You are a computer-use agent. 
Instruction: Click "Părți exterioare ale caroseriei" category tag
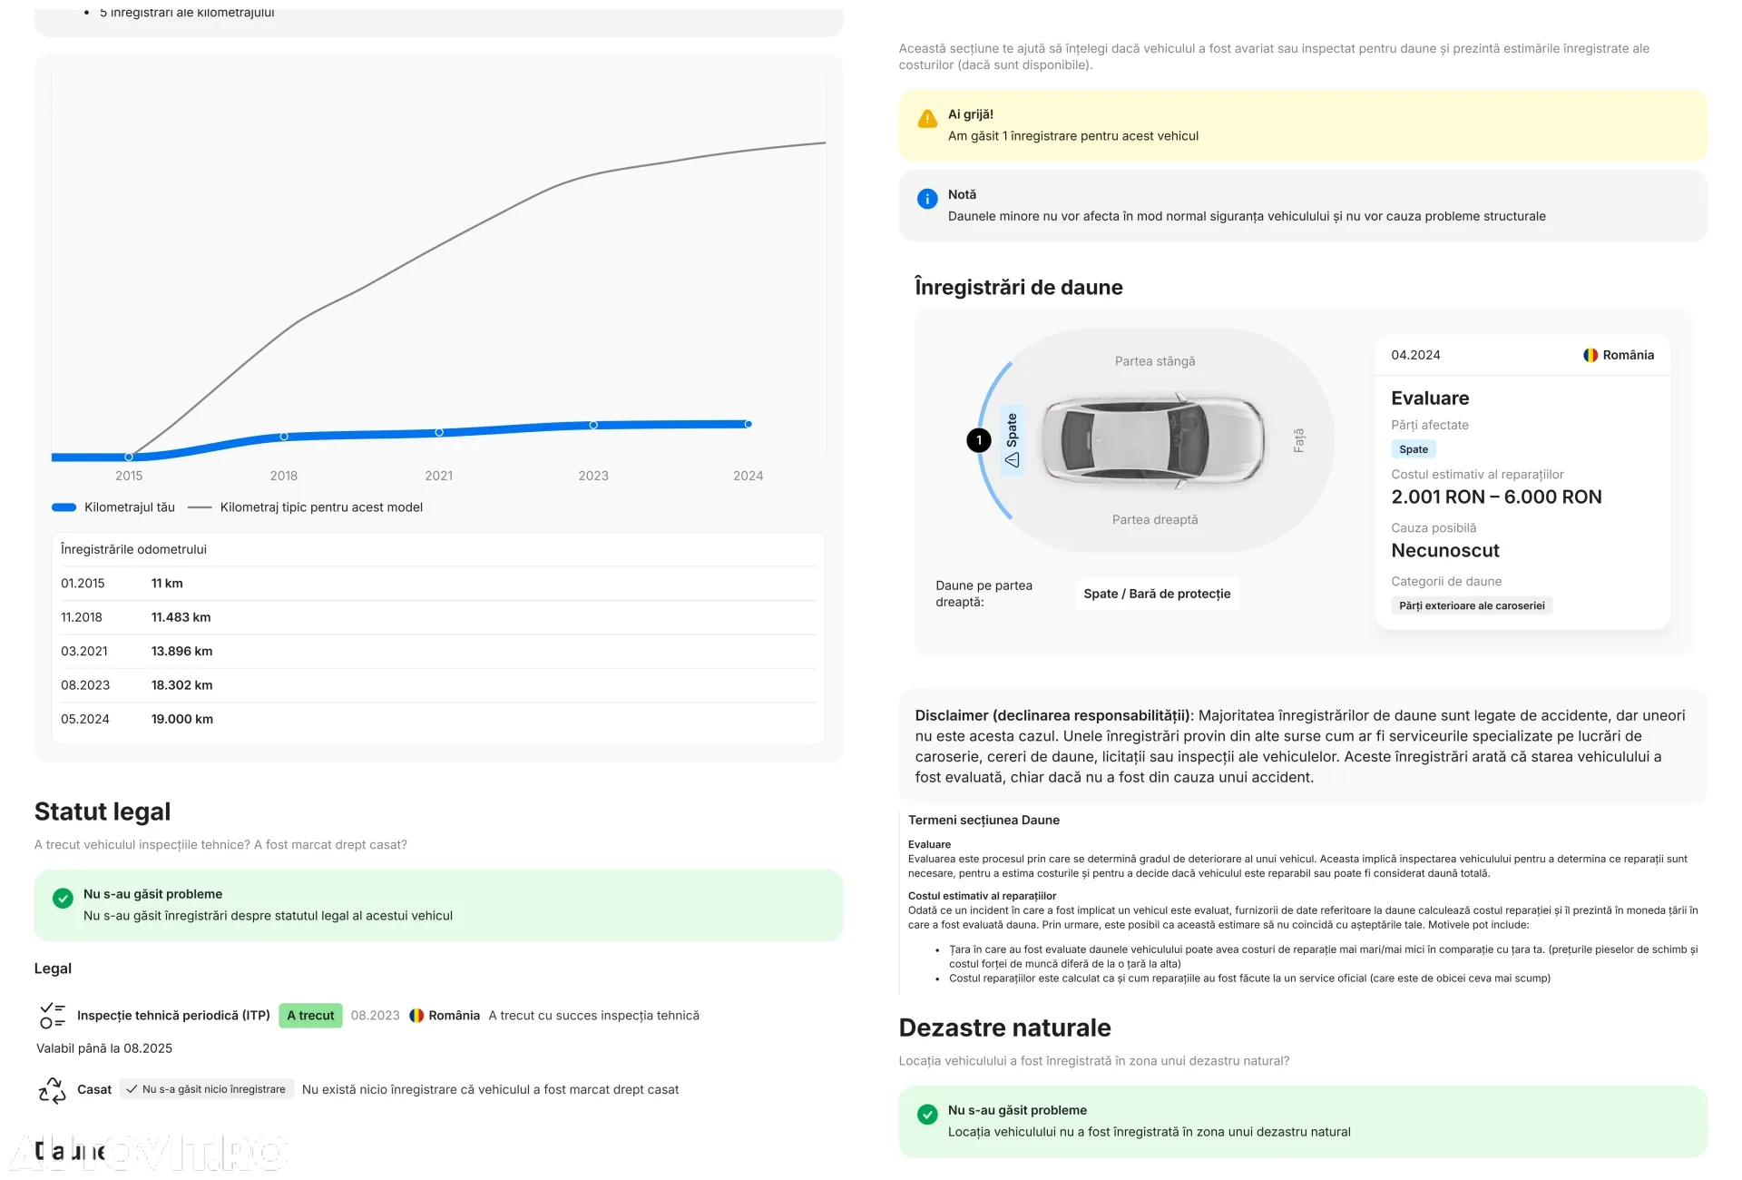(1471, 605)
